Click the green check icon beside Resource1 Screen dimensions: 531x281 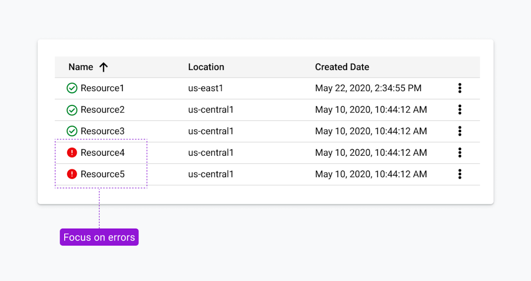(72, 88)
